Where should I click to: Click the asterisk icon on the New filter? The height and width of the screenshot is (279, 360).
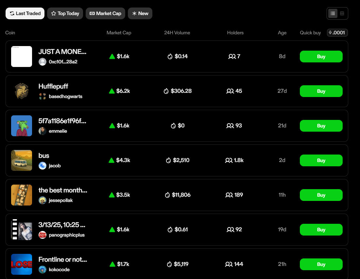(x=134, y=13)
